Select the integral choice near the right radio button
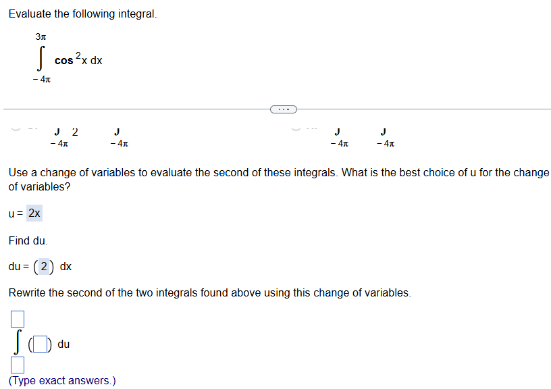 (338, 135)
